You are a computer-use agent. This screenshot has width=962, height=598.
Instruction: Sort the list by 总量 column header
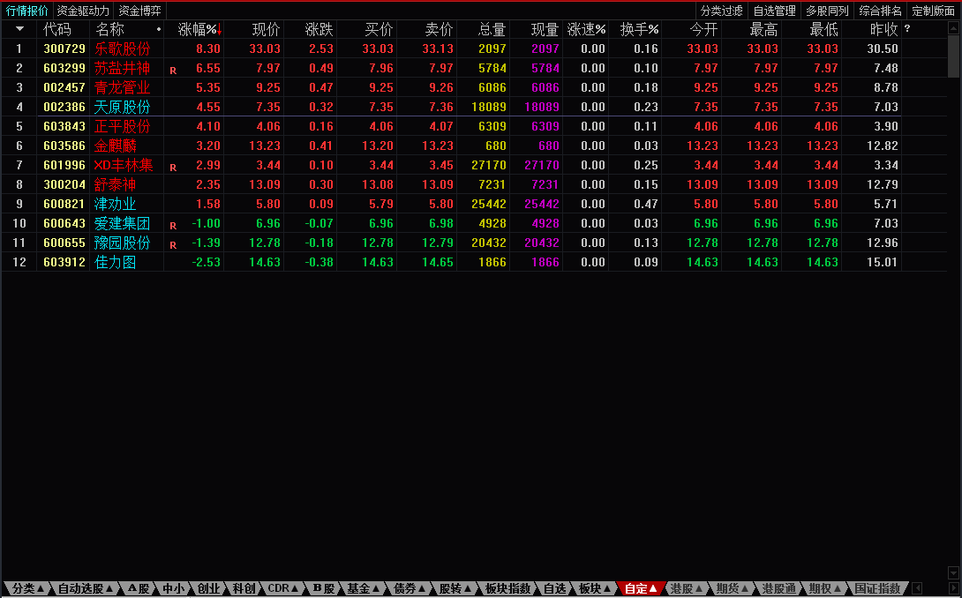pyautogui.click(x=492, y=29)
